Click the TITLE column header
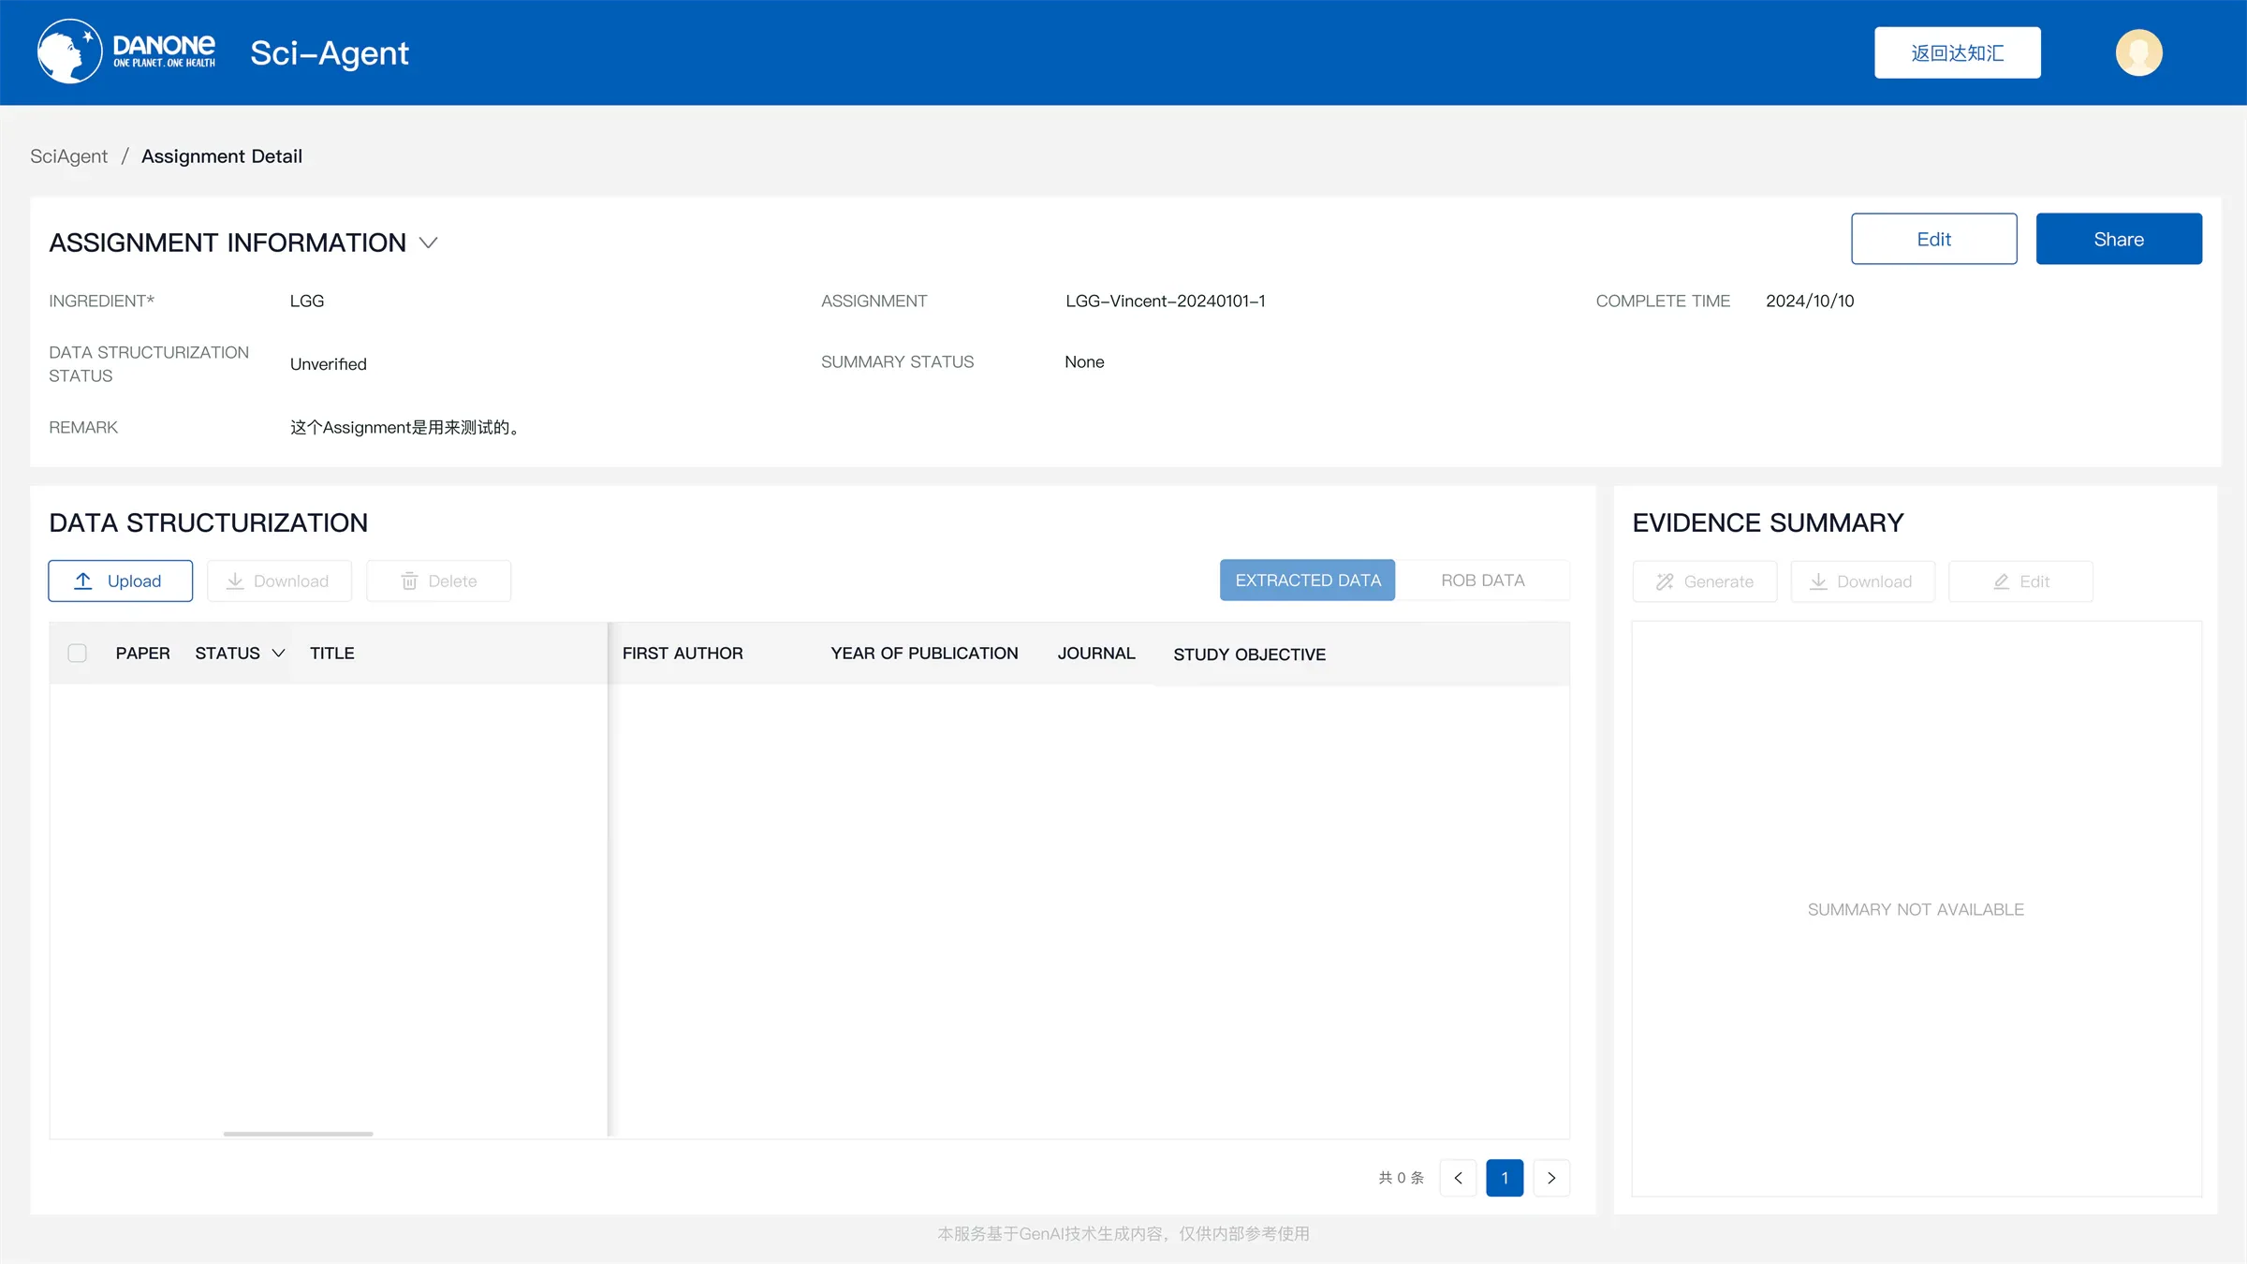2247x1264 pixels. 332,653
